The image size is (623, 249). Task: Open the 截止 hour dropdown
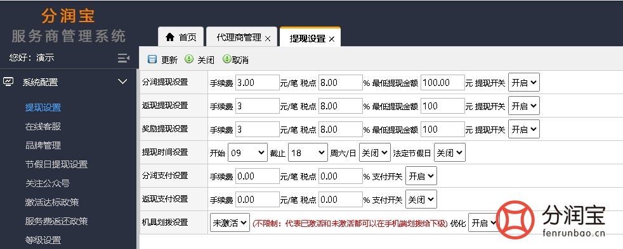click(308, 152)
